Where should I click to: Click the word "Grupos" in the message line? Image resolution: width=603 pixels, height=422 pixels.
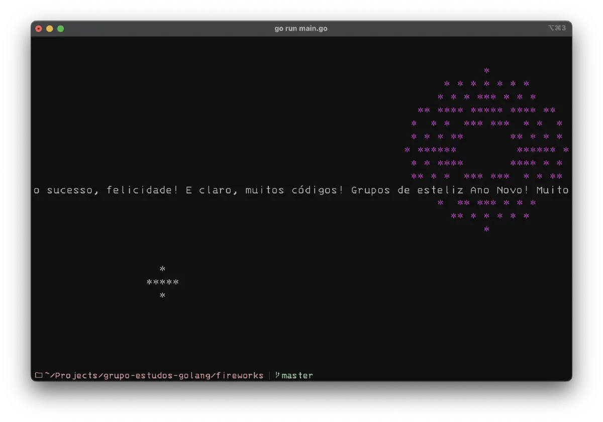tap(370, 190)
